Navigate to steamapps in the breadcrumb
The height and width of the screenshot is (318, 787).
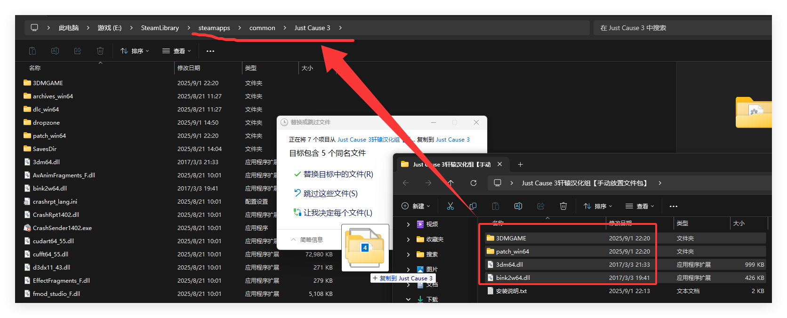click(214, 28)
